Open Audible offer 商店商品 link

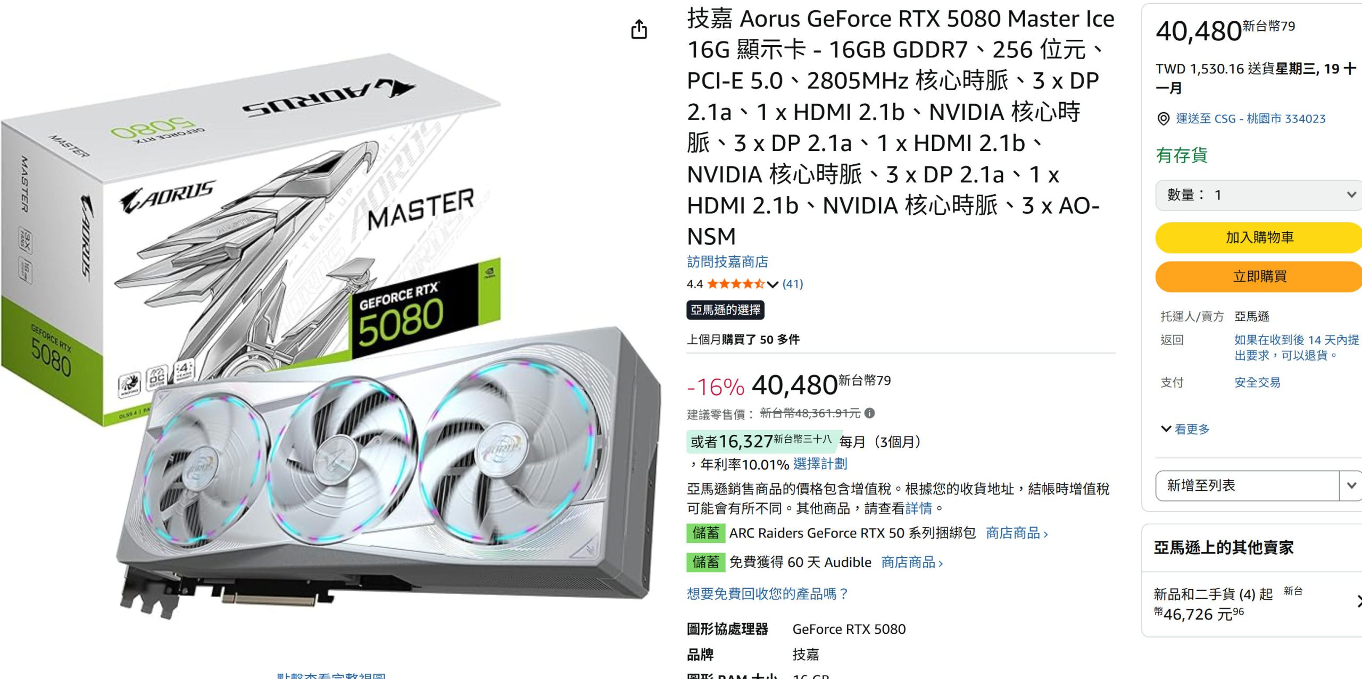[x=912, y=563]
